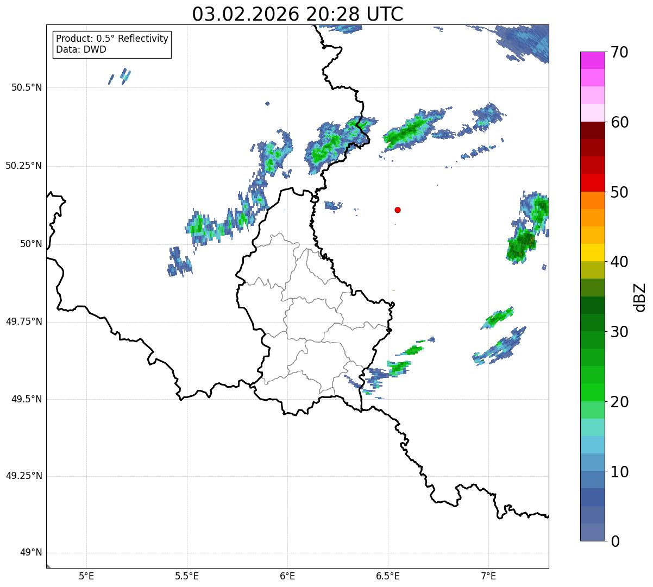Click the dBZ colorbar axis label

tap(639, 297)
